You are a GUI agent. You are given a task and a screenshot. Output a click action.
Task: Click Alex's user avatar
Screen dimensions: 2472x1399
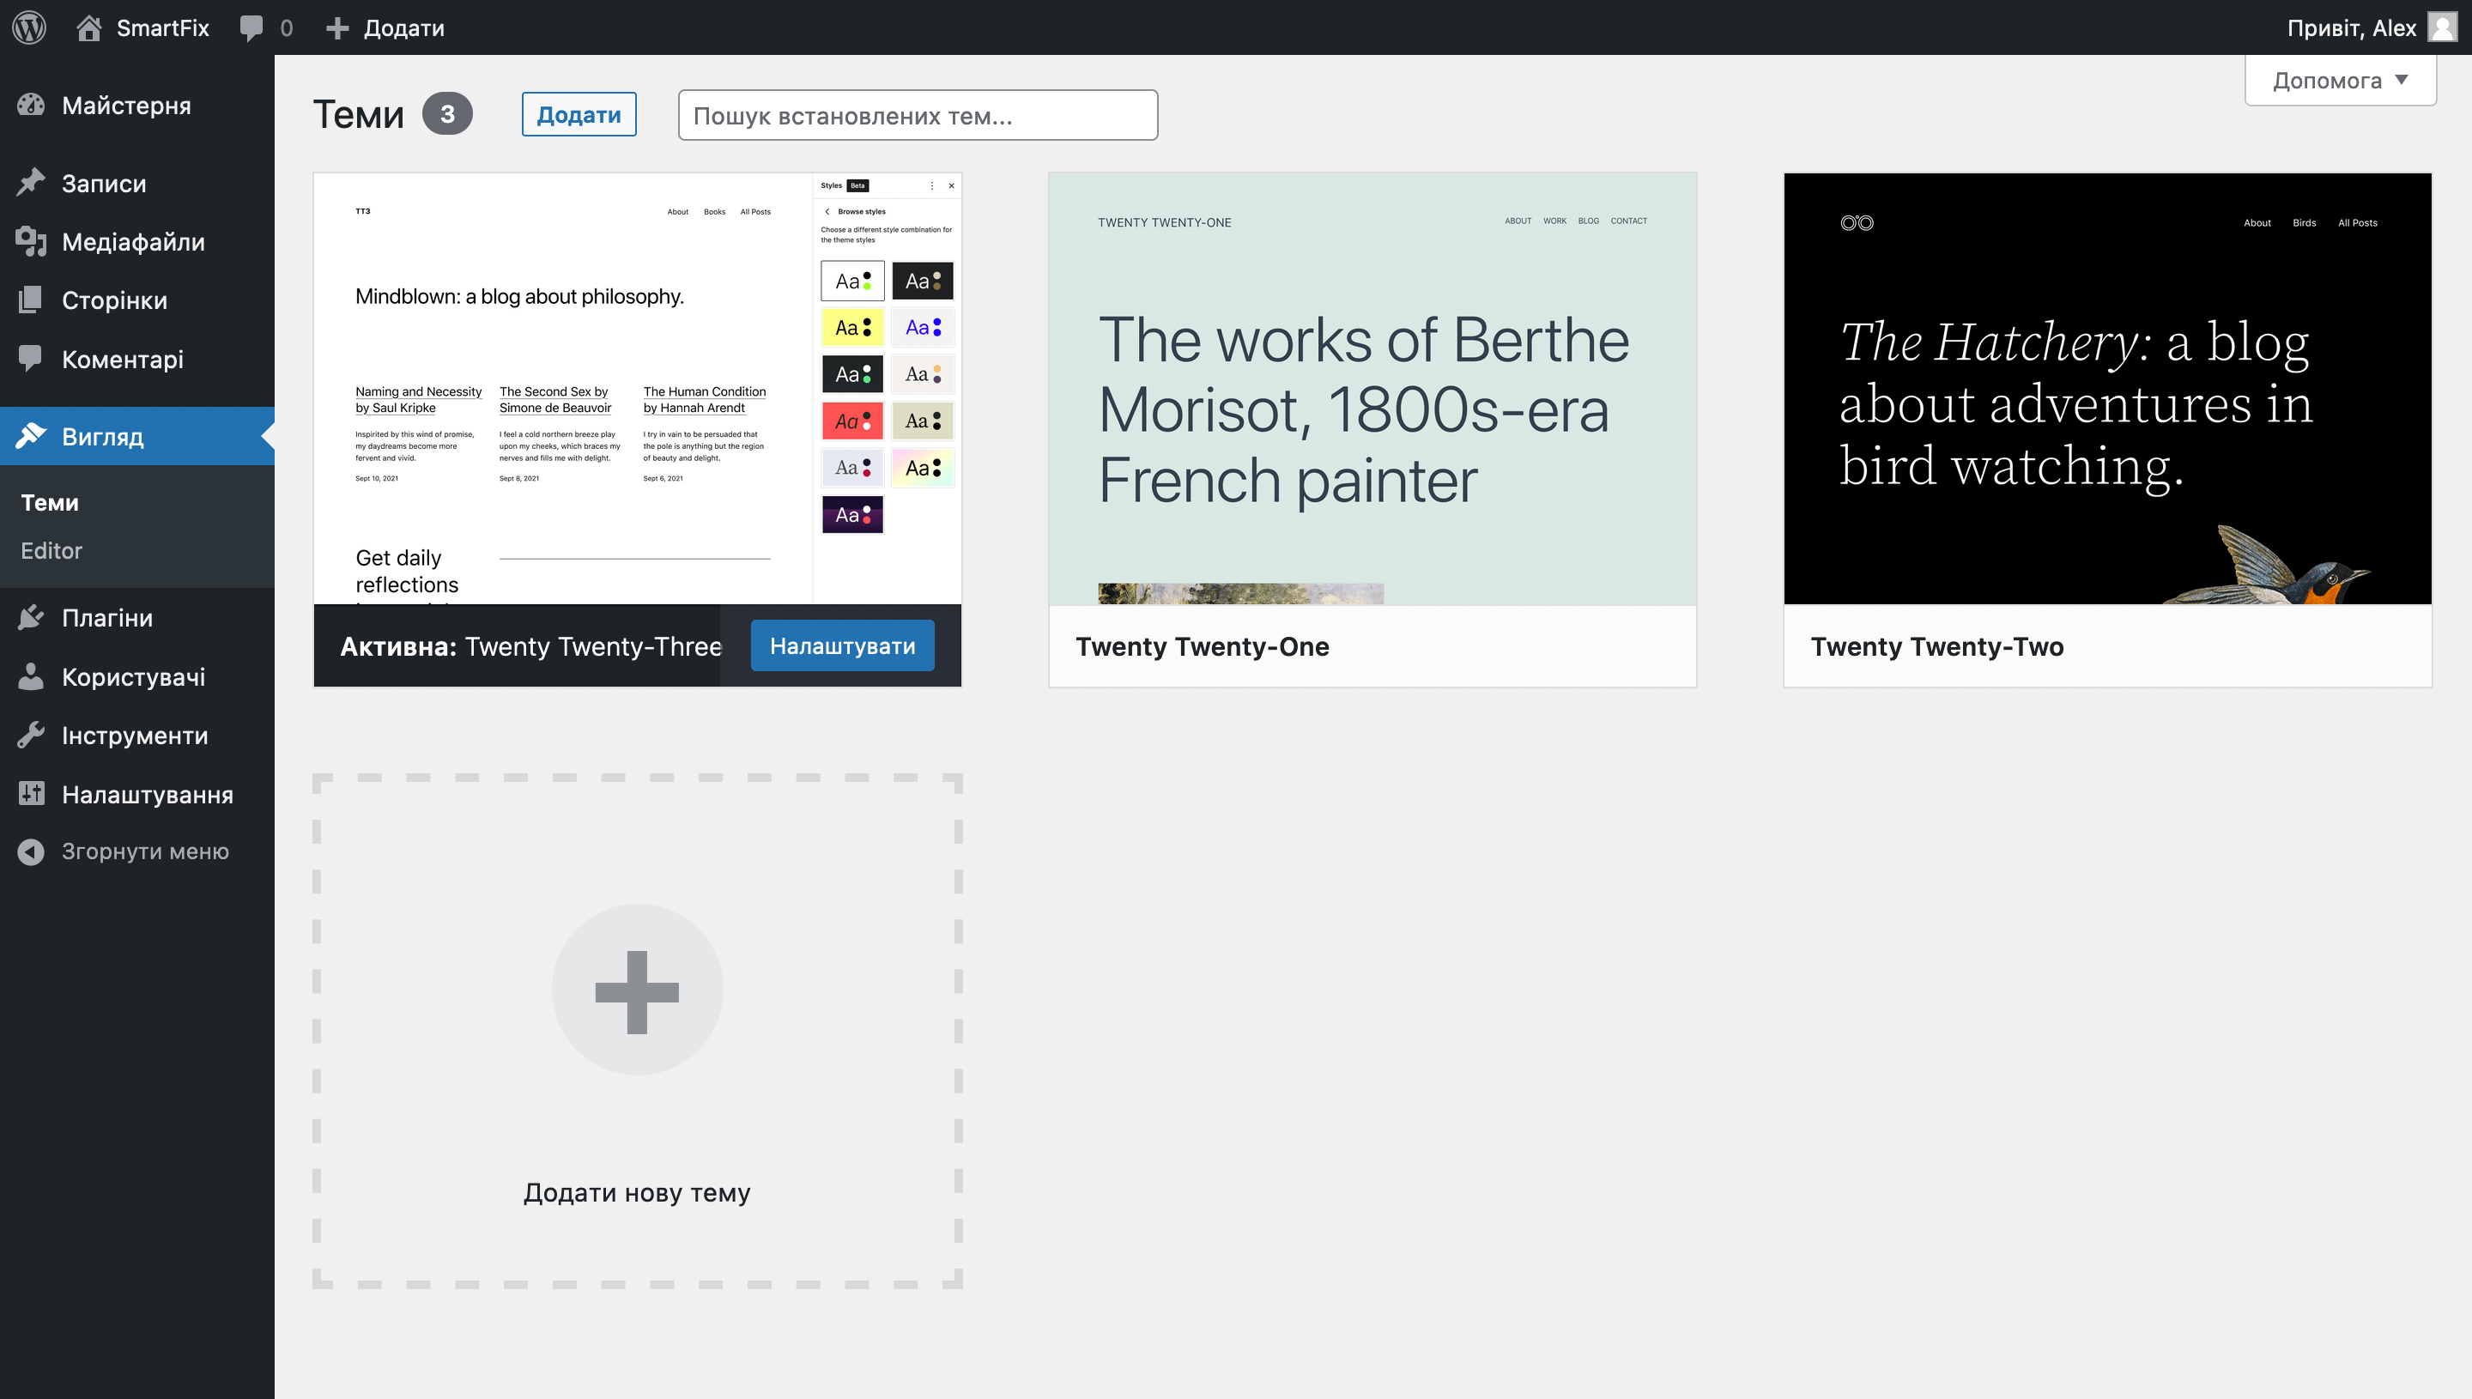coord(2441,27)
